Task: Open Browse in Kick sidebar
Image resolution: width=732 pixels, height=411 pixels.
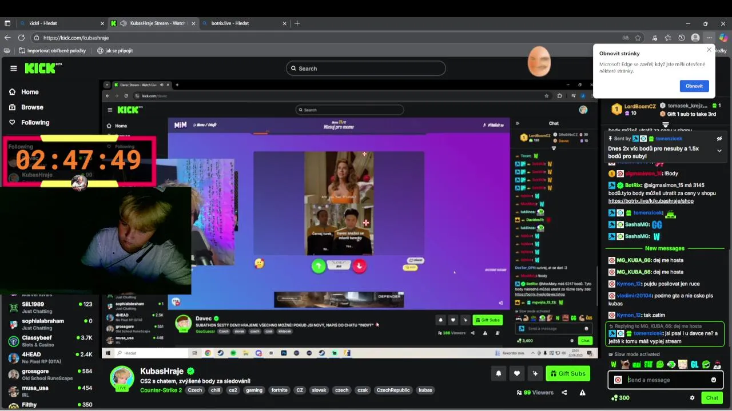Action: coord(26,107)
